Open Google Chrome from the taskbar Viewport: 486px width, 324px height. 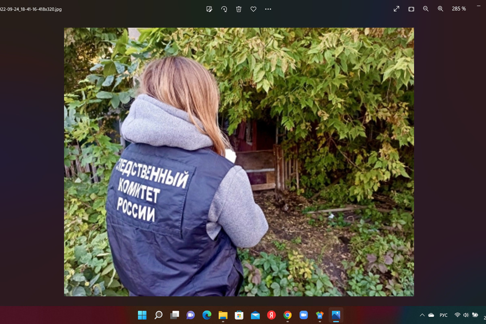click(x=288, y=315)
